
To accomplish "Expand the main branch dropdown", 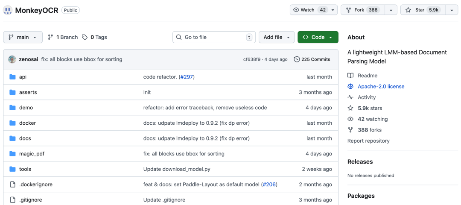I will click(23, 37).
